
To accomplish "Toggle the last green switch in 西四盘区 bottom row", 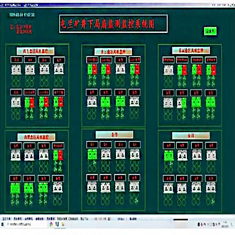I will 211,102.
